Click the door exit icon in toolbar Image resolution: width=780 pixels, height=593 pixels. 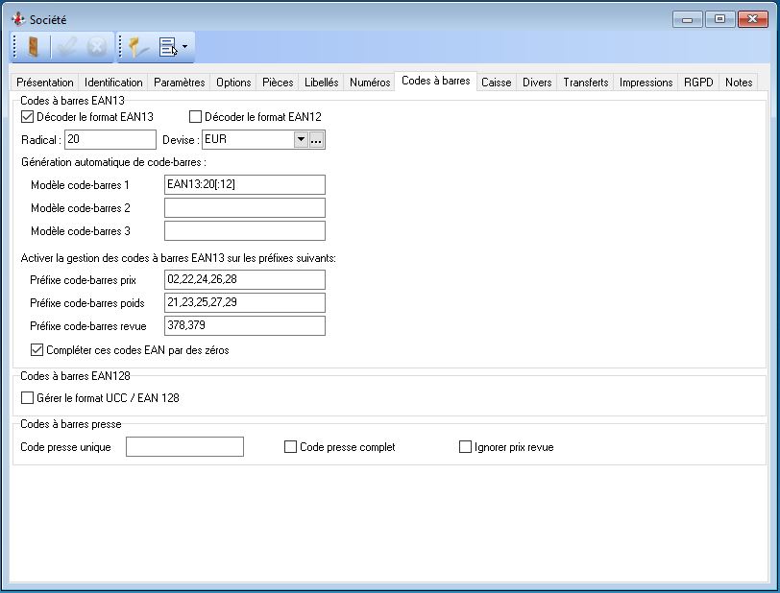point(33,47)
